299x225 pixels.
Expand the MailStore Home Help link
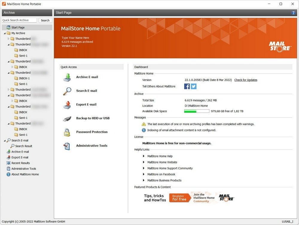(144, 156)
